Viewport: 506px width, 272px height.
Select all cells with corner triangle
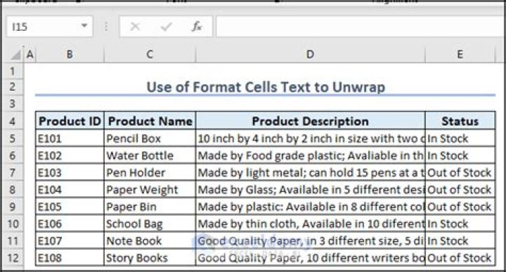pos(15,55)
